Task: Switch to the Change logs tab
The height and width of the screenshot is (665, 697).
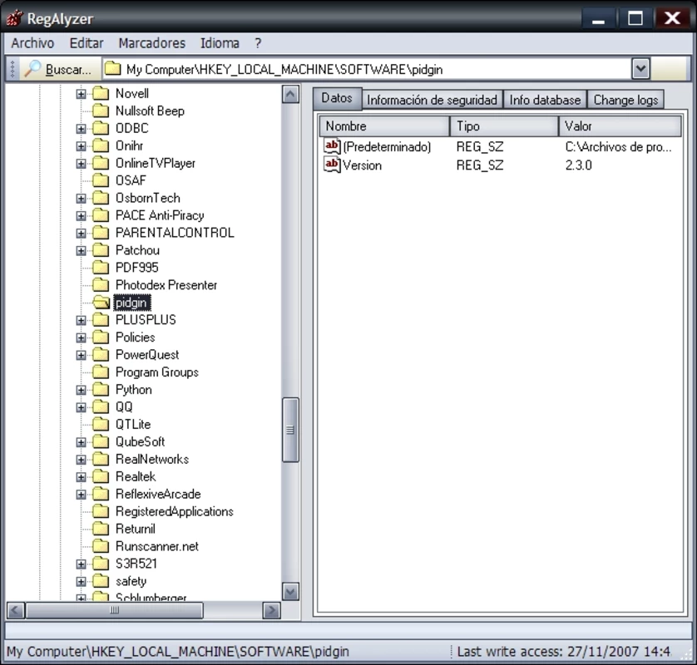Action: coord(625,100)
